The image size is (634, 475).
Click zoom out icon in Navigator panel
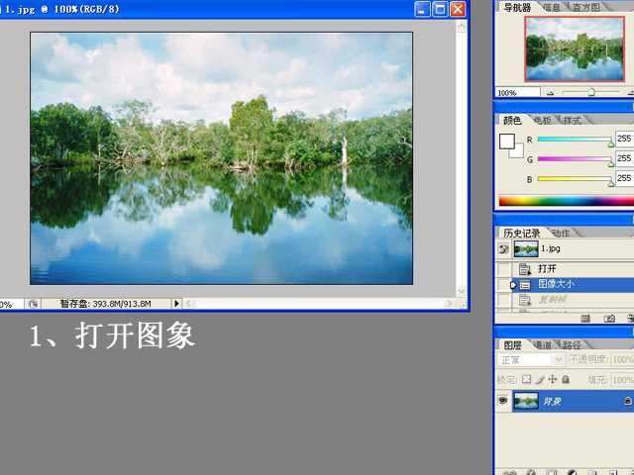click(x=551, y=92)
